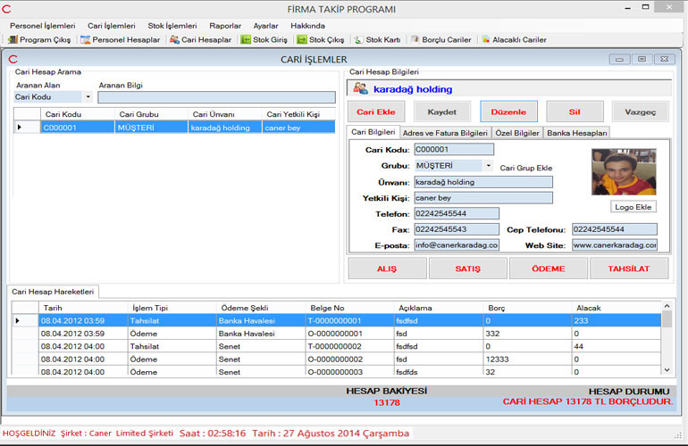The height and width of the screenshot is (446, 688).
Task: Expand the Aranan Alan dropdown
Action: (88, 97)
